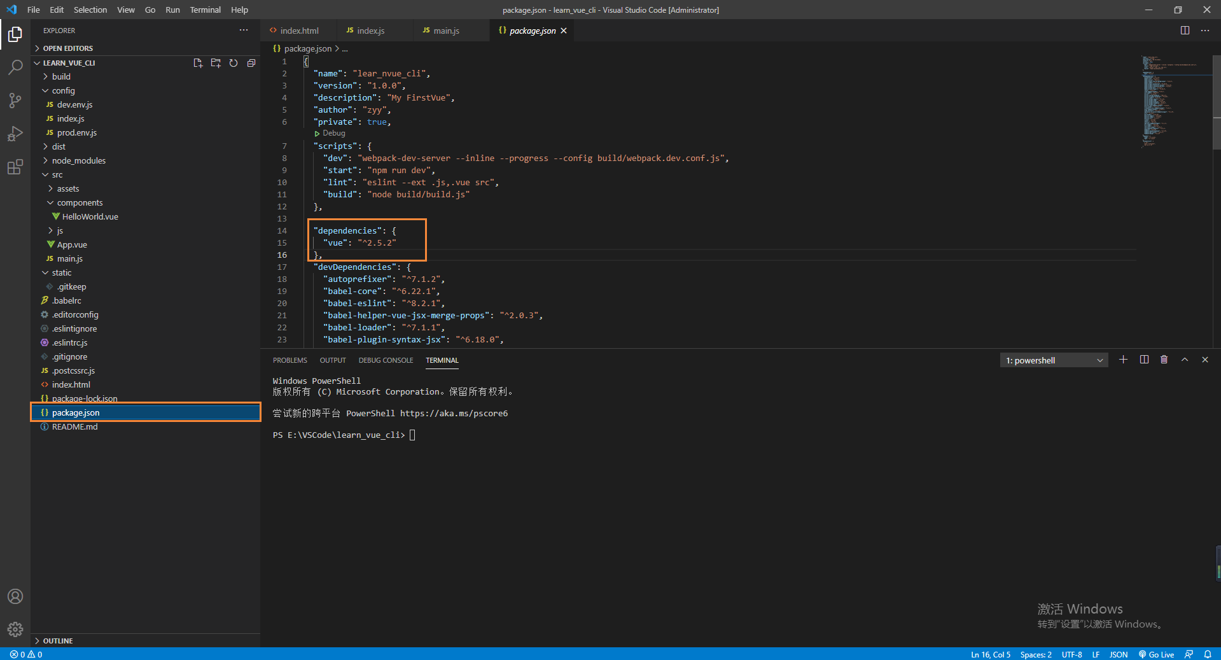Open the Selection menu
The image size is (1221, 660).
pos(90,10)
